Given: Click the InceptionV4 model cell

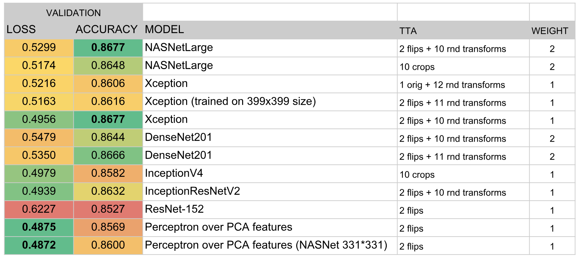Looking at the screenshot, I should (x=174, y=173).
